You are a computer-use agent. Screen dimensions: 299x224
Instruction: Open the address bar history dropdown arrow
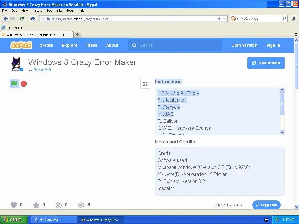pos(225,19)
